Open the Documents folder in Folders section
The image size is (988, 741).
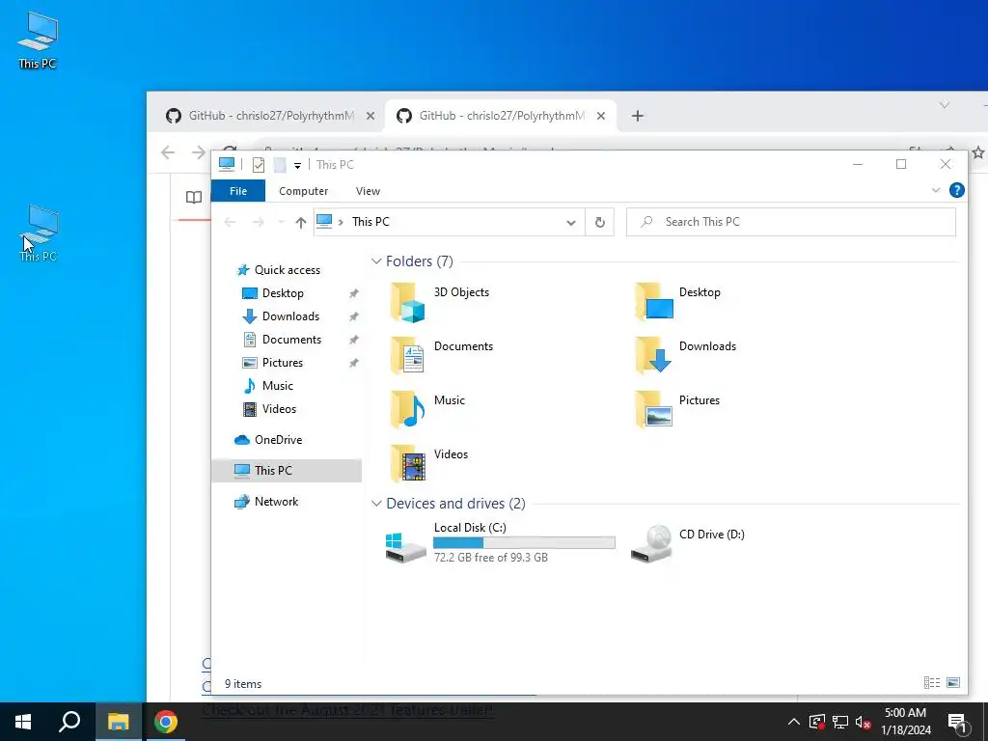[x=441, y=355]
